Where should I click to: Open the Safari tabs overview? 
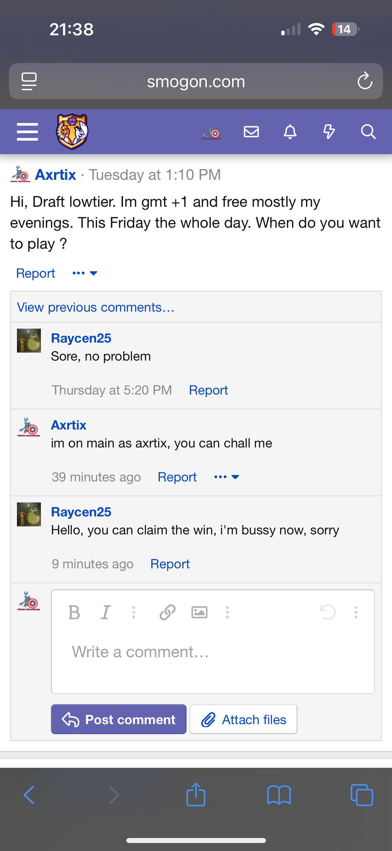[x=361, y=795]
